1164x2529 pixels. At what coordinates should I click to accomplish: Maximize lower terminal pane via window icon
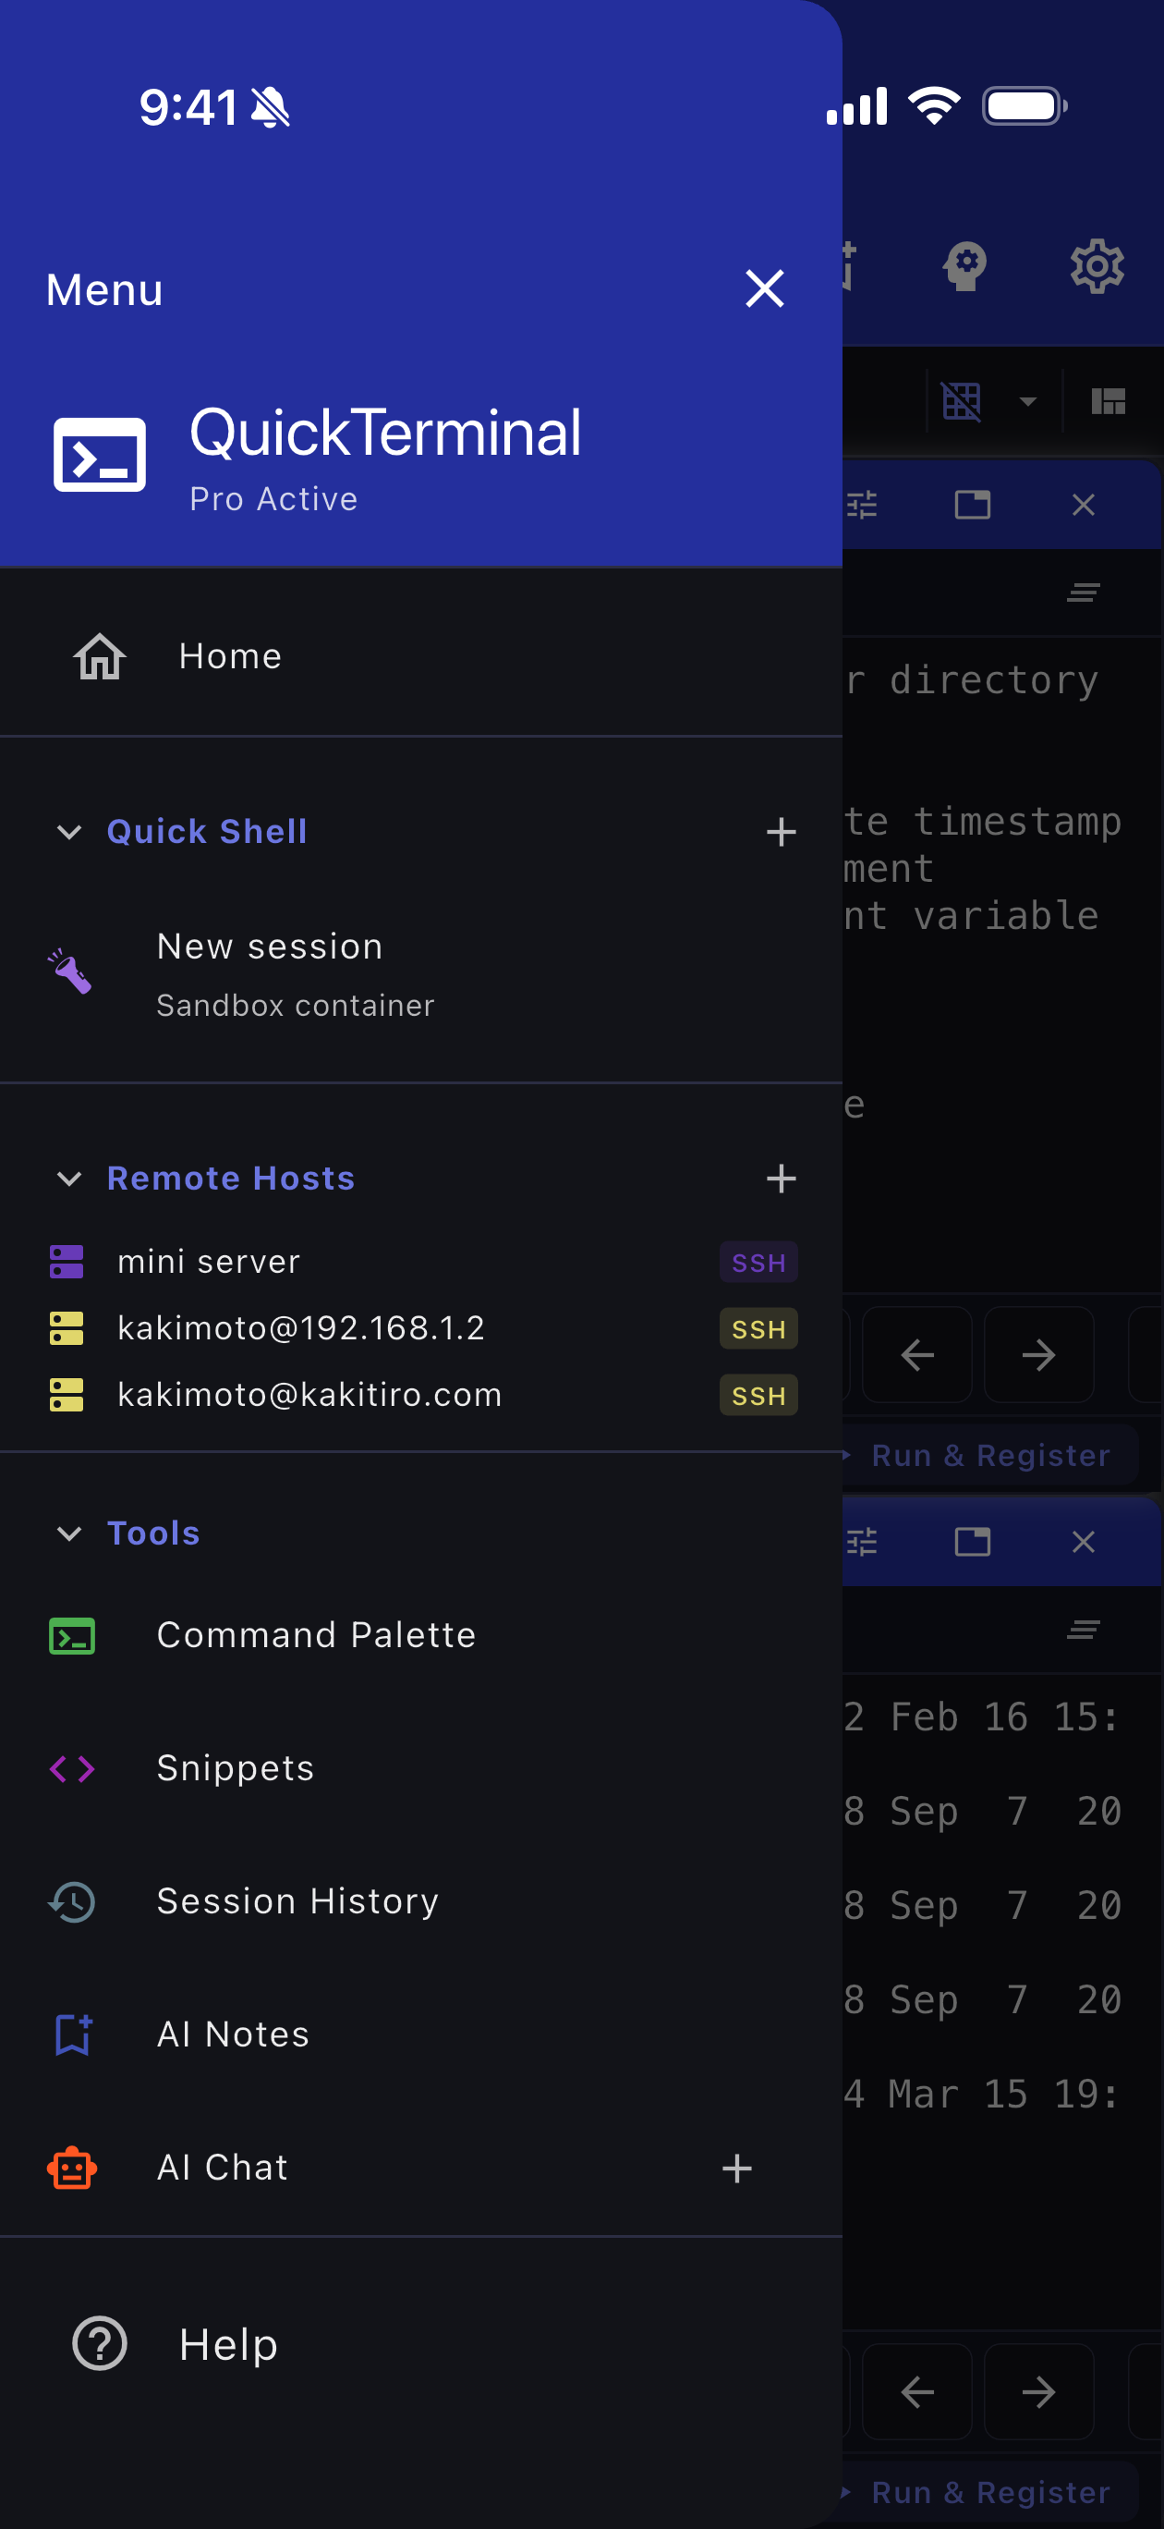972,1543
